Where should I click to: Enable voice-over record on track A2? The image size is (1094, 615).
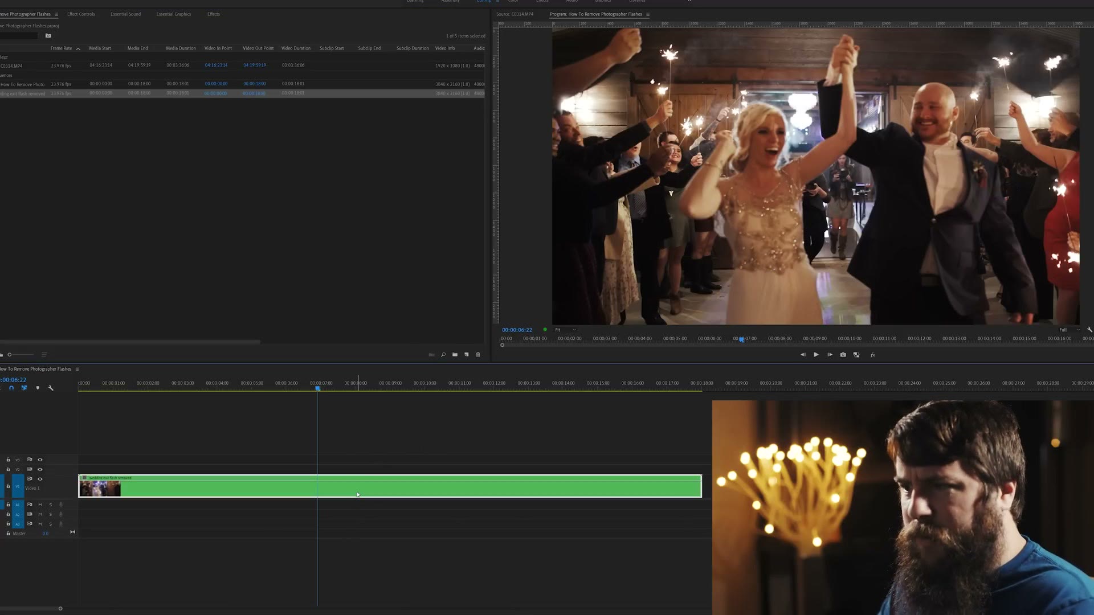[x=61, y=514]
